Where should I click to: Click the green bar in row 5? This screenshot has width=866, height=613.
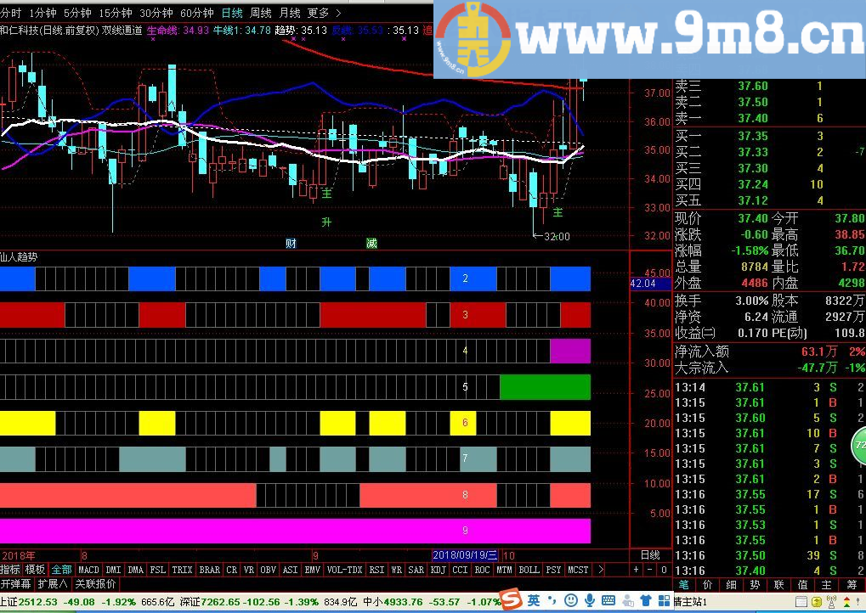tap(544, 386)
